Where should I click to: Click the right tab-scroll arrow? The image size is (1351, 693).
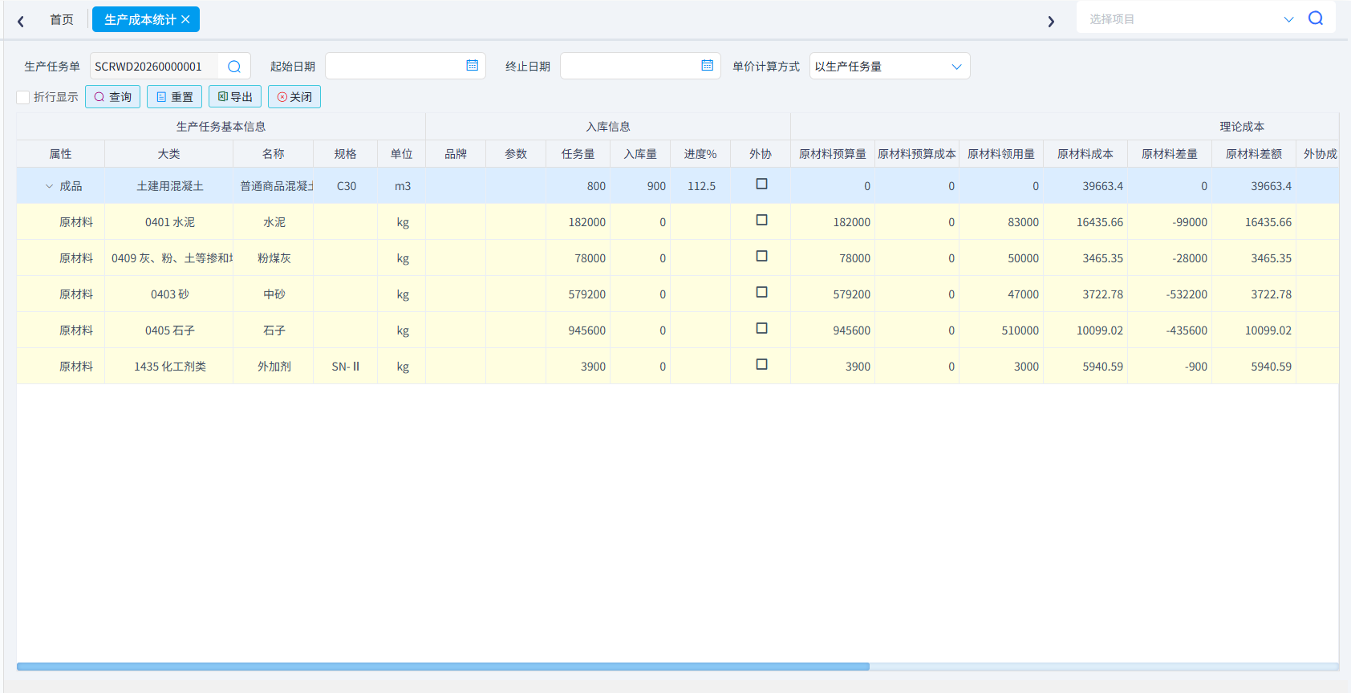[x=1051, y=22]
